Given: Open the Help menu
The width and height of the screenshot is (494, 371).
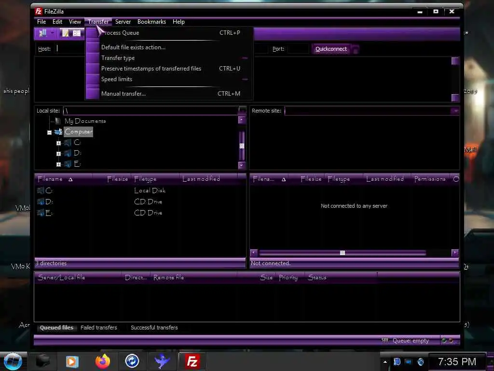Looking at the screenshot, I should pyautogui.click(x=178, y=22).
